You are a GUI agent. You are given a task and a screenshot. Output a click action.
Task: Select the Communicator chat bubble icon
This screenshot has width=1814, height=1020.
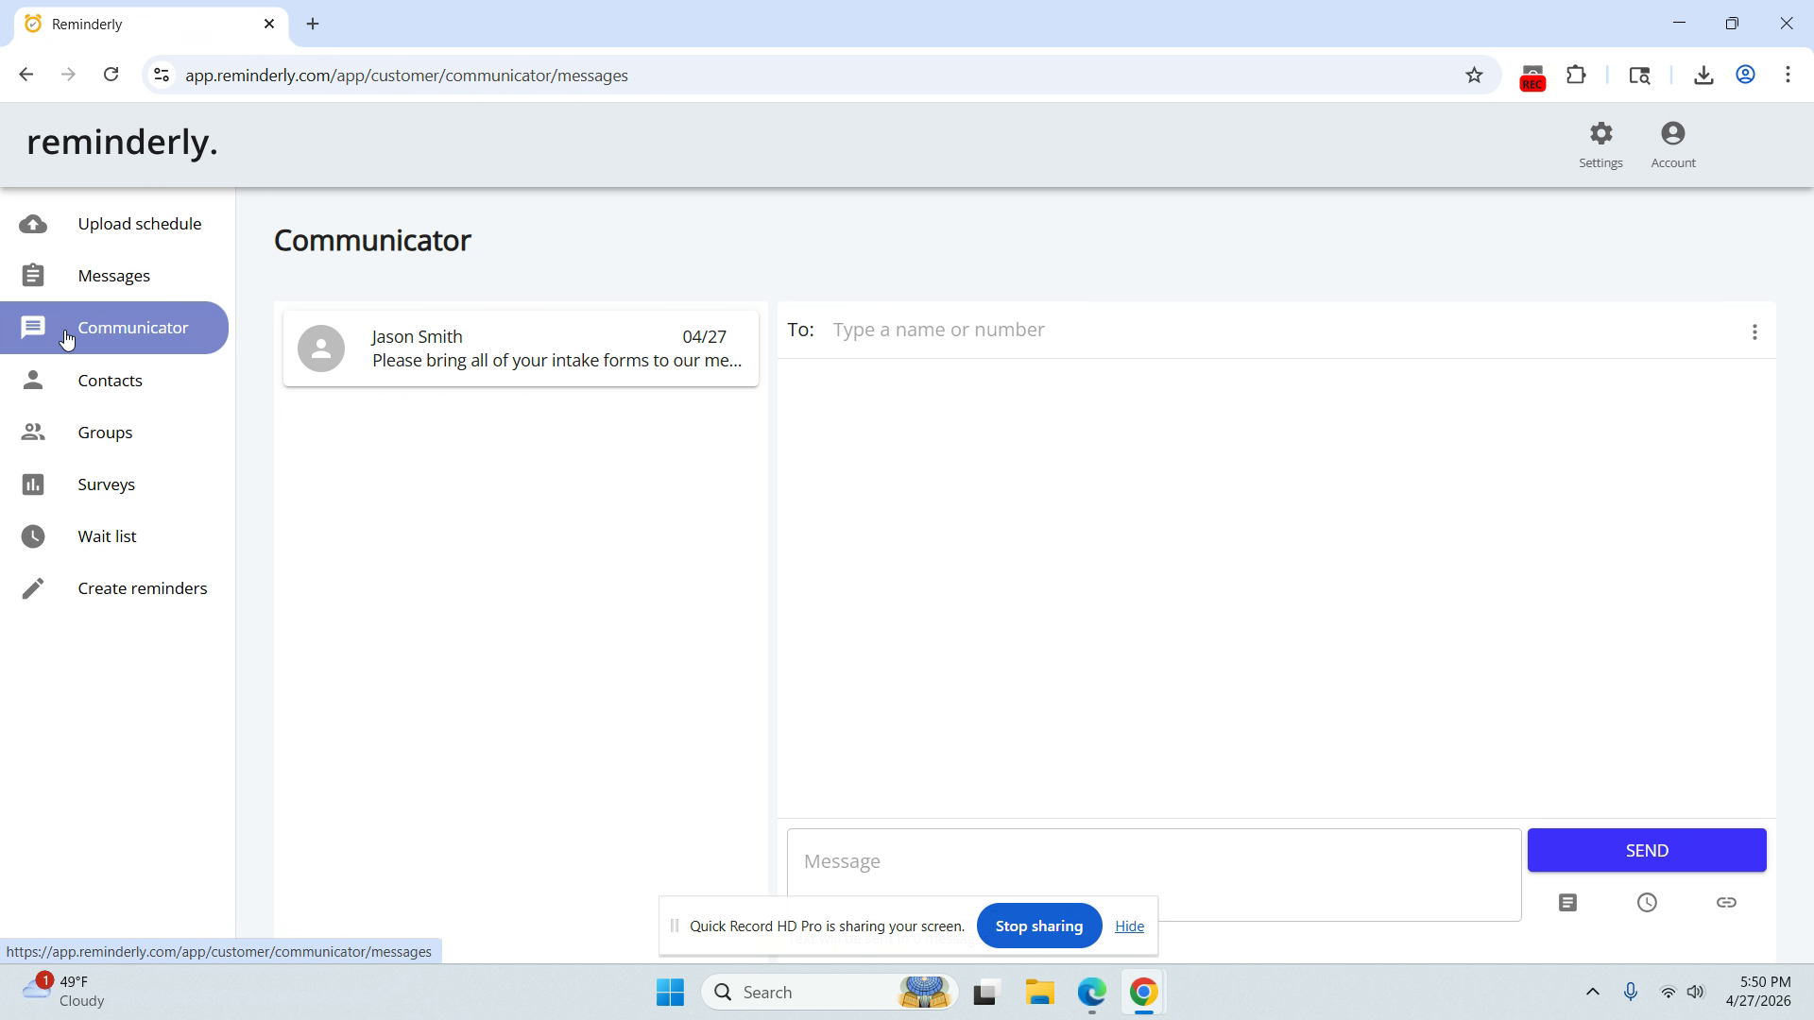(33, 328)
